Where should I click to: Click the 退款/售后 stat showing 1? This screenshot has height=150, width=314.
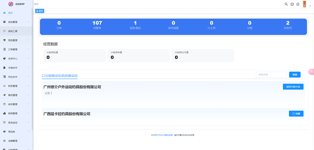point(135,25)
